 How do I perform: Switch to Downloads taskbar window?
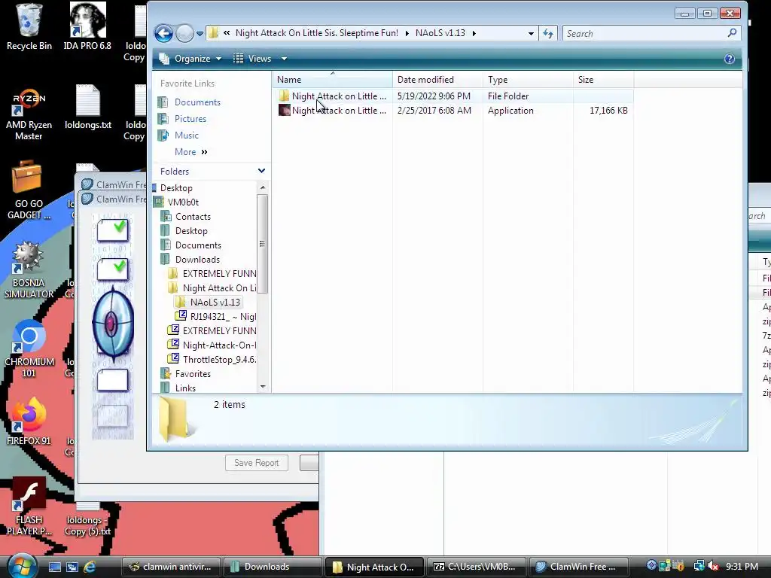(x=272, y=567)
